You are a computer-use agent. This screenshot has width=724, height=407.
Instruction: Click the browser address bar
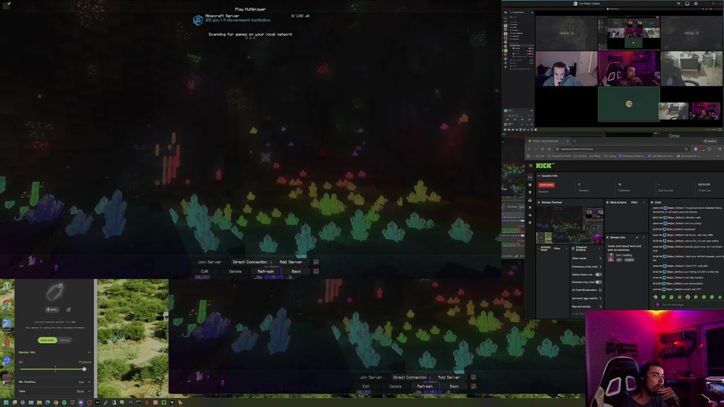[621, 149]
